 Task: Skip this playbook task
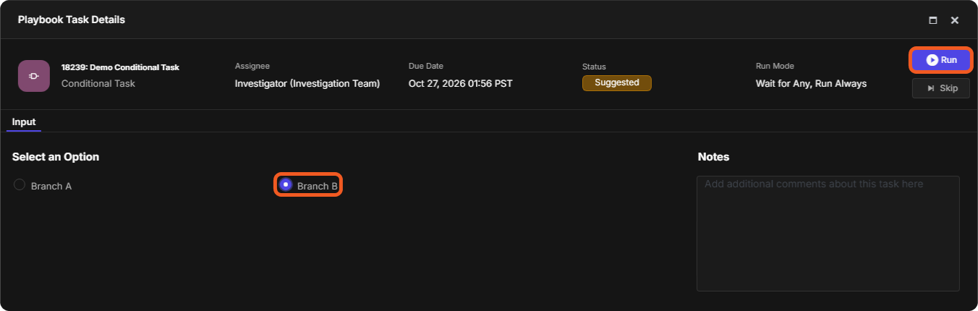(941, 88)
